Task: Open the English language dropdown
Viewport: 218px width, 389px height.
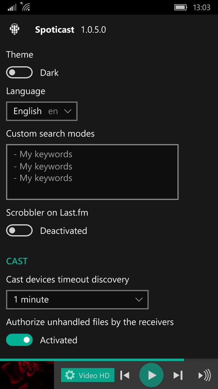Action: [x=42, y=111]
